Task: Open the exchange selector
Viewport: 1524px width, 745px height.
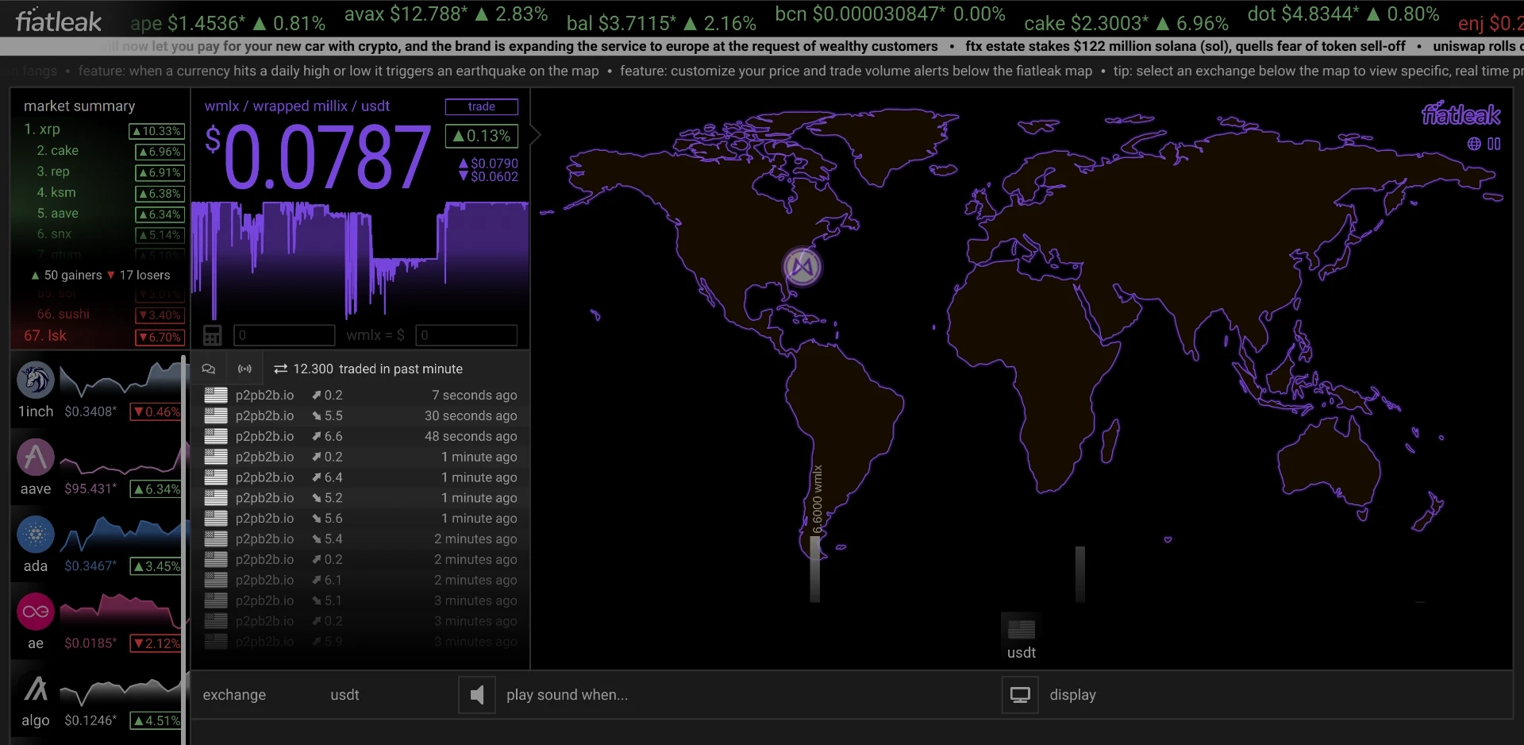Action: coord(234,695)
